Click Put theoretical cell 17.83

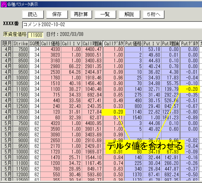click(x=171, y=78)
